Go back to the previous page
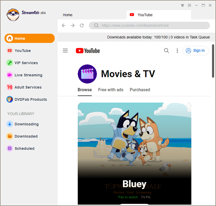Screen dimensions: 216x206 (x=64, y=25)
